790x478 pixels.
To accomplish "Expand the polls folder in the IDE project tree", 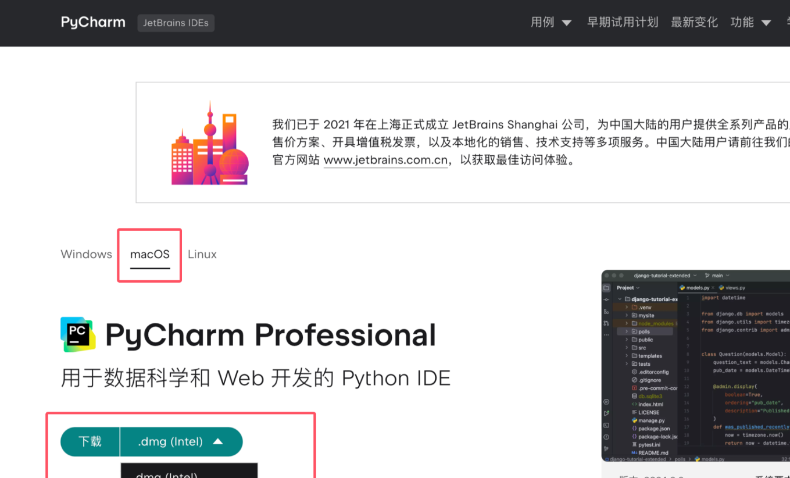I will tap(627, 331).
